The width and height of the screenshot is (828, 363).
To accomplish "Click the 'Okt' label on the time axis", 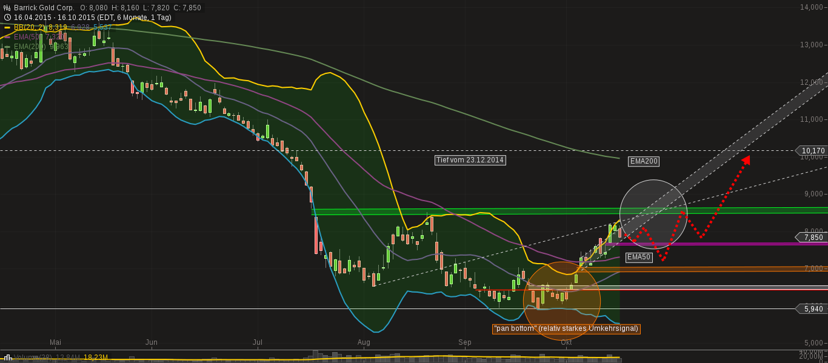I will coord(567,343).
